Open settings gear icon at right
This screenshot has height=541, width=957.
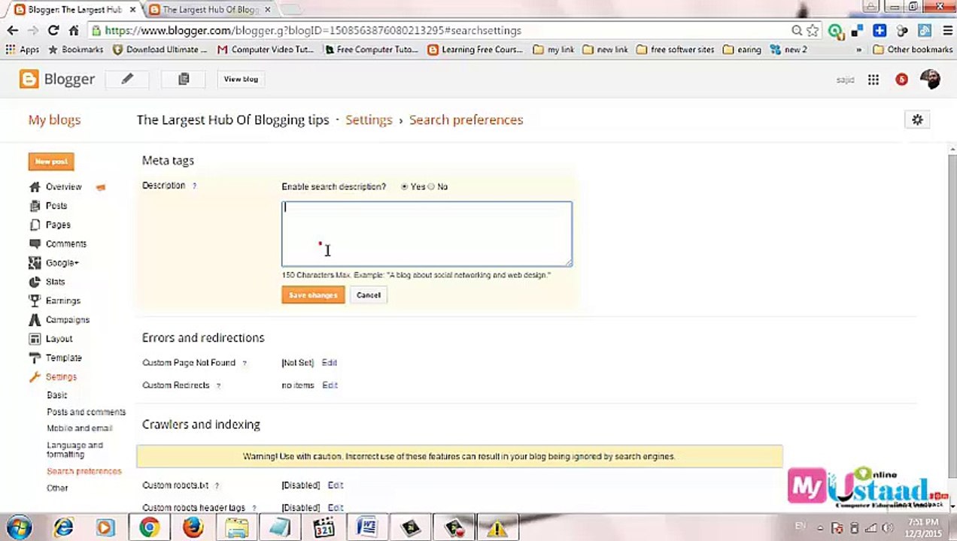coord(917,120)
